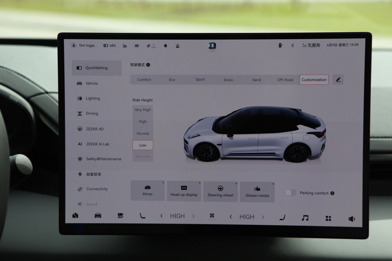Increase passenger temperature with right arrow
392x261 pixels.
[263, 217]
